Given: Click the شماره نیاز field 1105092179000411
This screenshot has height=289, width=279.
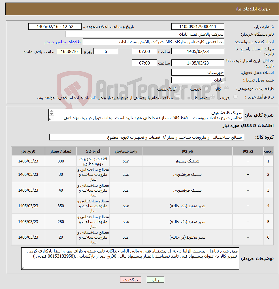Looking at the screenshot, I should (x=198, y=27).
